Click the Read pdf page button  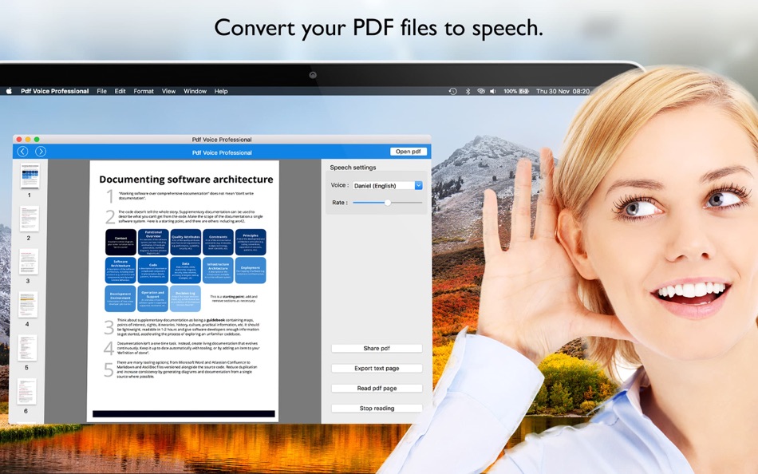377,388
